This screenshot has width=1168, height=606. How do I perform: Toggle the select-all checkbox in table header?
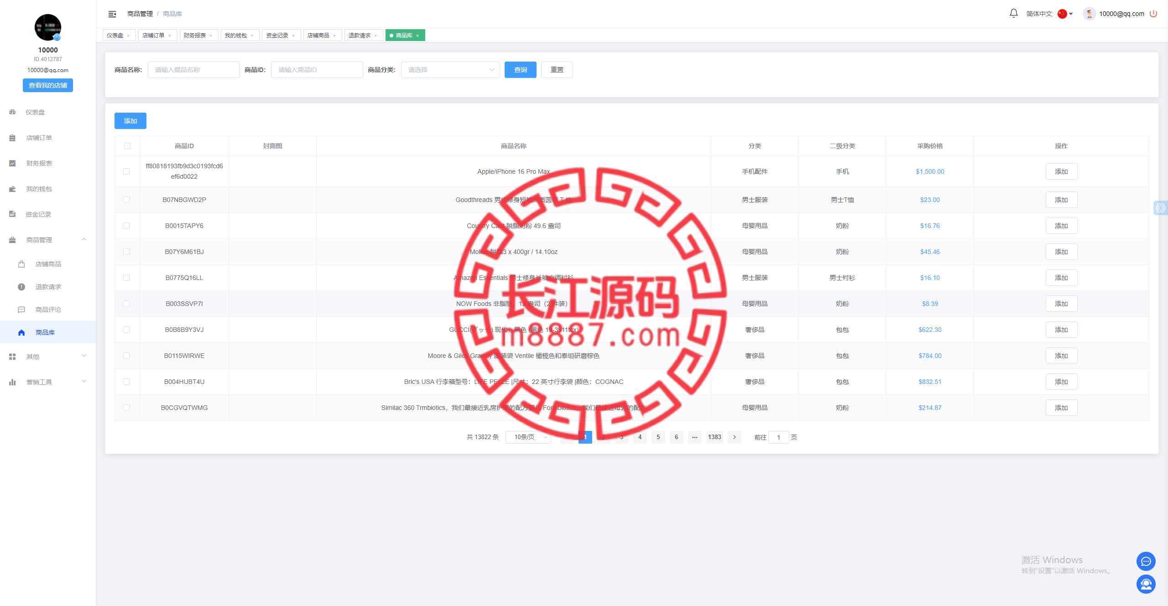pyautogui.click(x=127, y=146)
